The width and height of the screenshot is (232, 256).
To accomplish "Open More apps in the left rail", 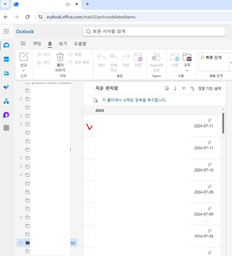I will coord(6,128).
